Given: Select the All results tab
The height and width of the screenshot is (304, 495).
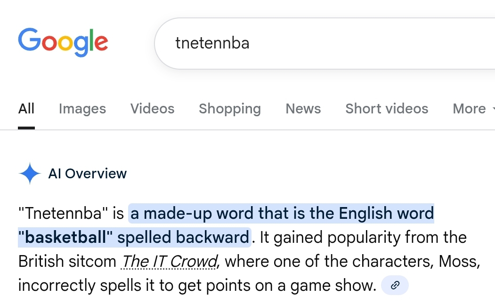Looking at the screenshot, I should pos(26,109).
